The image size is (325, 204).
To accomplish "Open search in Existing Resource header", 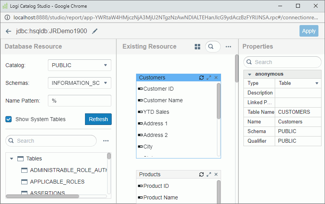I will pos(213,47).
